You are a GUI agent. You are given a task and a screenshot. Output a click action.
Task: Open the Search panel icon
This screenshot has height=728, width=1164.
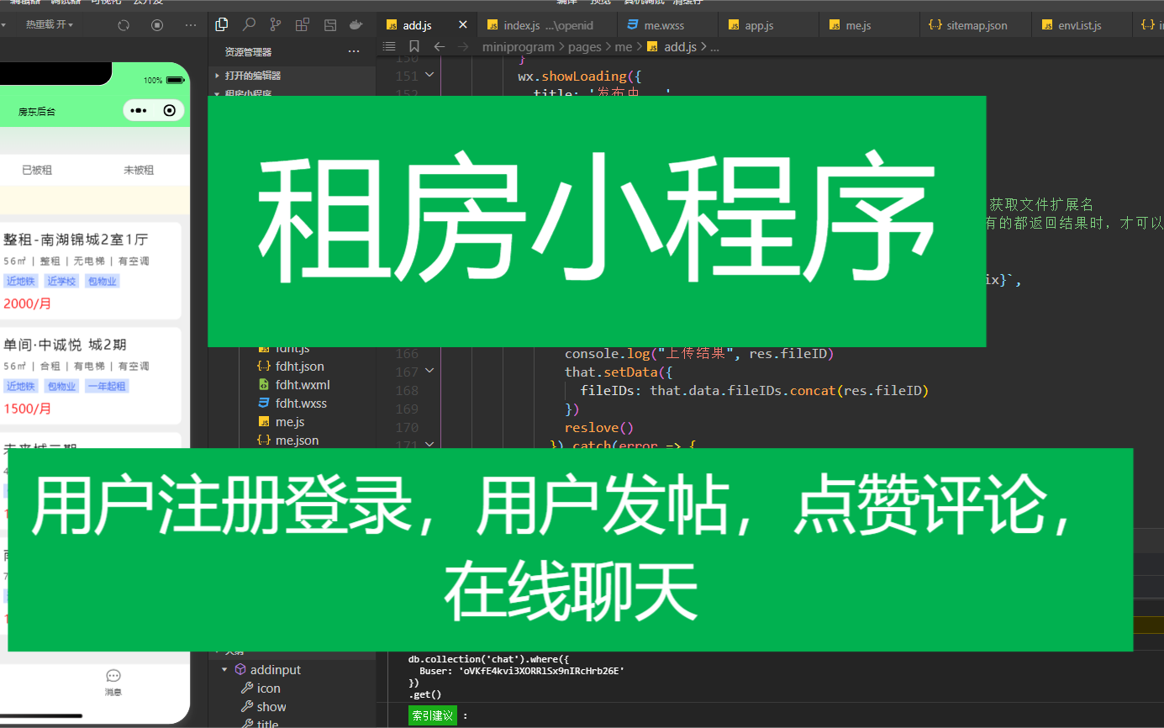pos(250,24)
